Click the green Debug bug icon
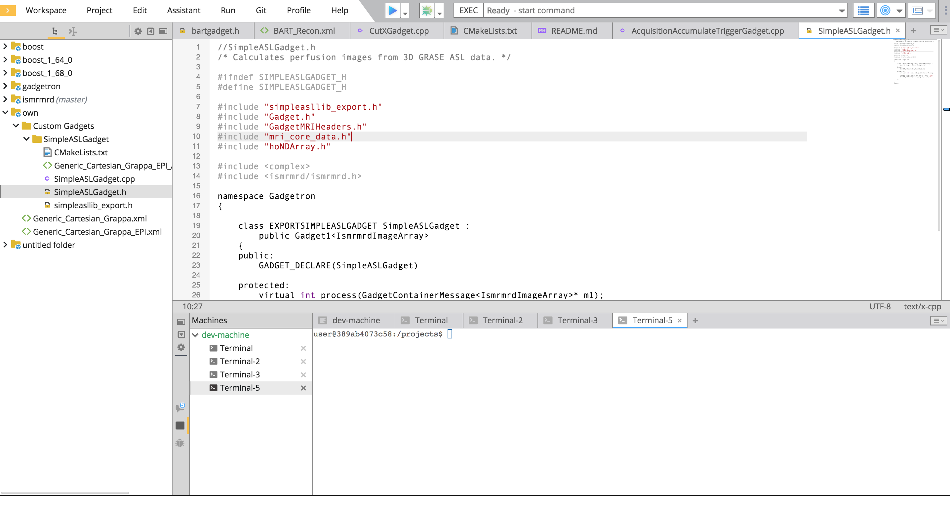This screenshot has width=950, height=505. click(x=427, y=10)
